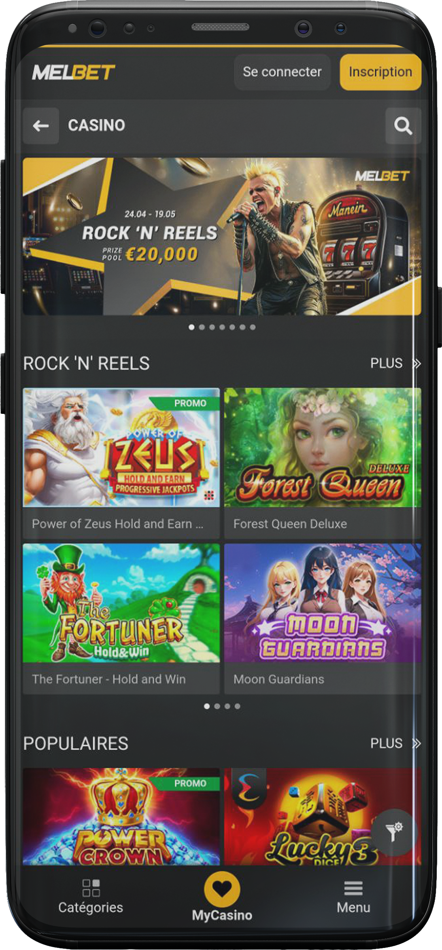442x950 pixels.
Task: Tap the Catégories grid icon
Action: point(91,887)
